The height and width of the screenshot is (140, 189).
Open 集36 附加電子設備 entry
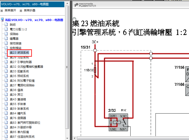tap(22, 81)
